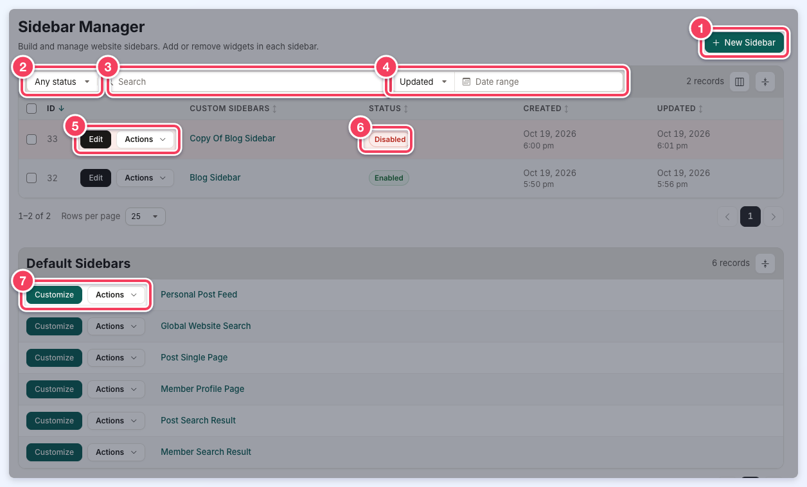The image size is (807, 487).
Task: Sort by Status column
Action: pos(388,109)
